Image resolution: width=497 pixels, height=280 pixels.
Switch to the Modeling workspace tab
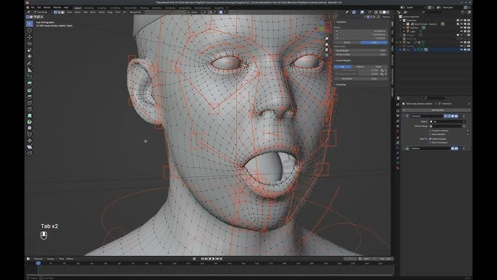point(89,8)
